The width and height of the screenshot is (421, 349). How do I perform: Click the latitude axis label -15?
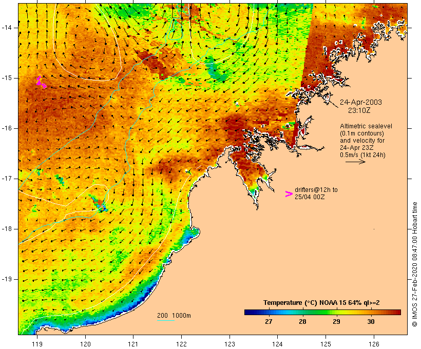7,78
